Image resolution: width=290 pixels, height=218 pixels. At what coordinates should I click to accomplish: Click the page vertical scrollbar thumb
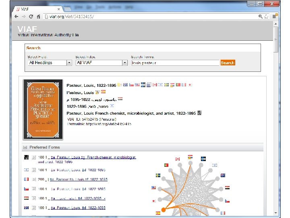tap(276, 40)
